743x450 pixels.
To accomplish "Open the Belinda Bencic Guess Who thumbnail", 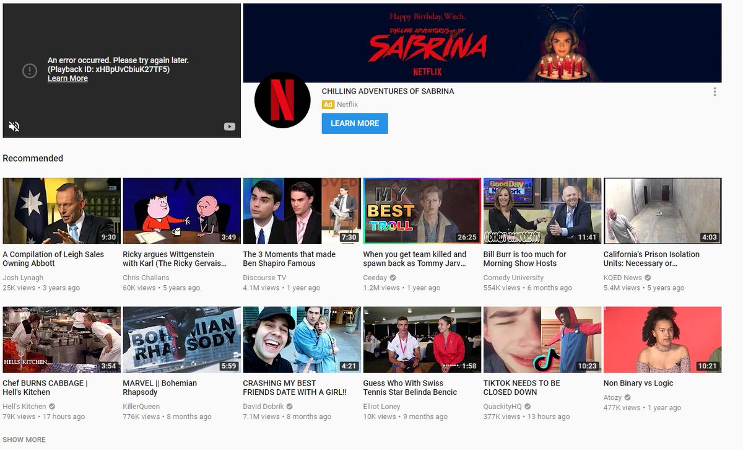I will (x=422, y=340).
